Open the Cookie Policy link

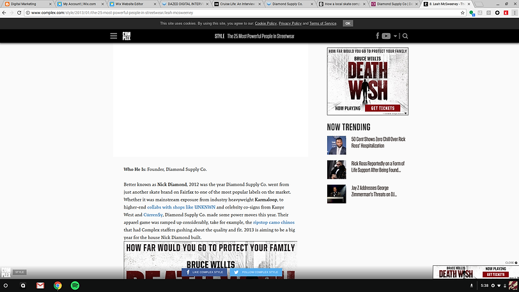click(265, 24)
